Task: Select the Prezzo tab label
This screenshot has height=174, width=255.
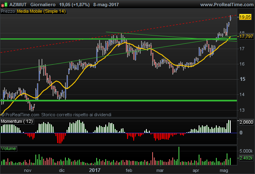Action: 8,11
